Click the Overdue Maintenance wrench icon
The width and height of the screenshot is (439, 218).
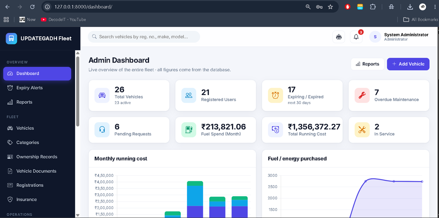(x=362, y=95)
